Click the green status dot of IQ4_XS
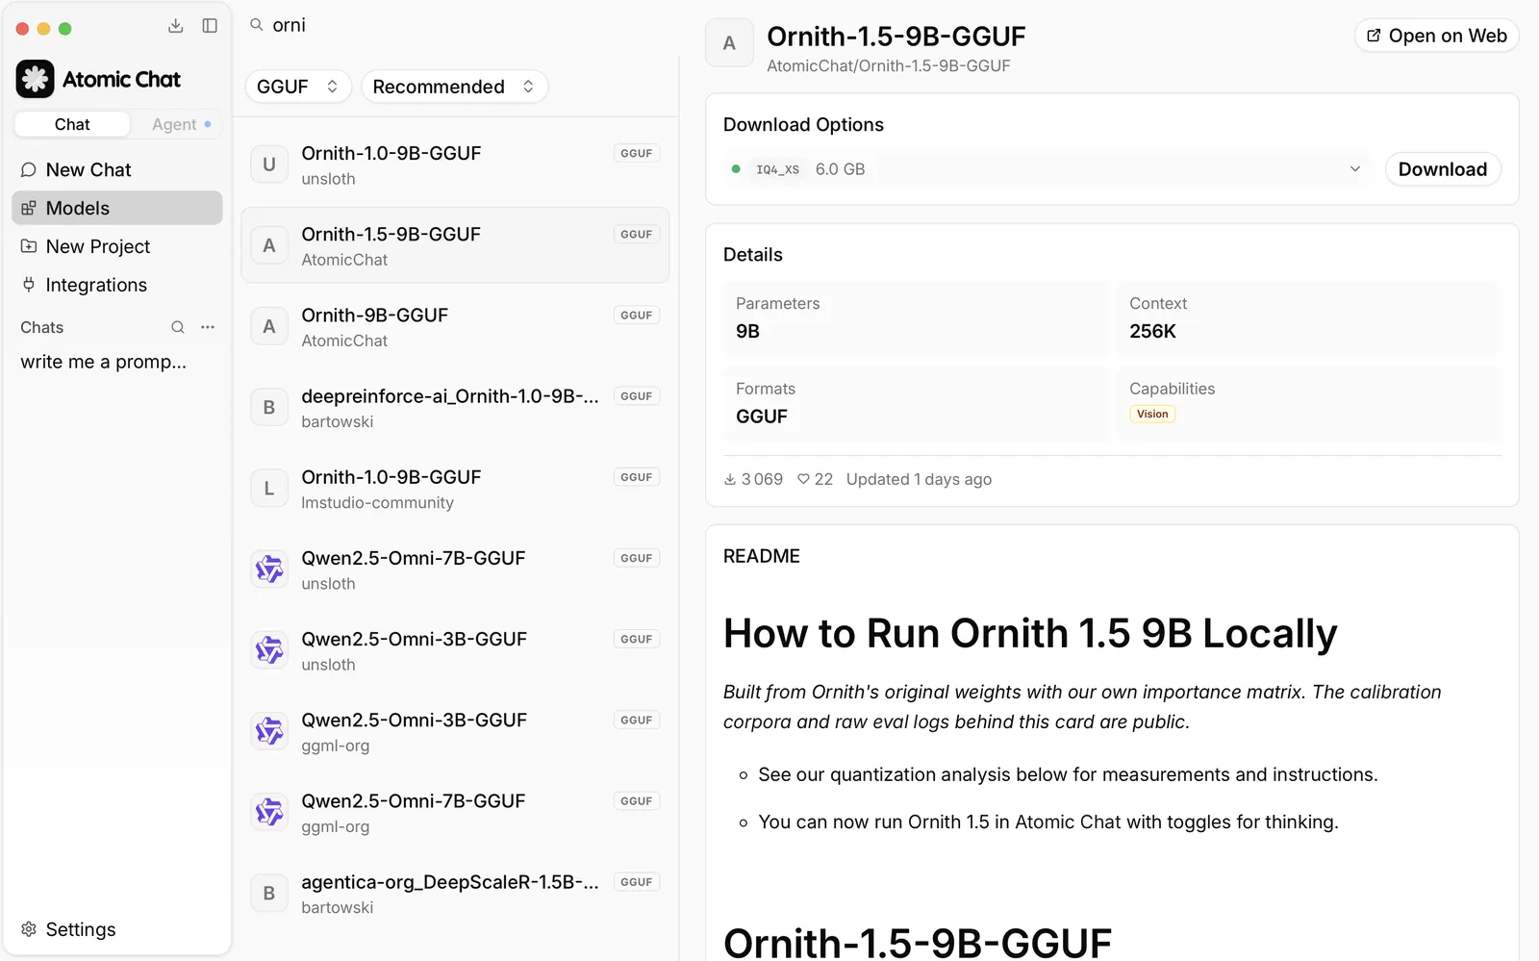1539x961 pixels. click(x=736, y=169)
